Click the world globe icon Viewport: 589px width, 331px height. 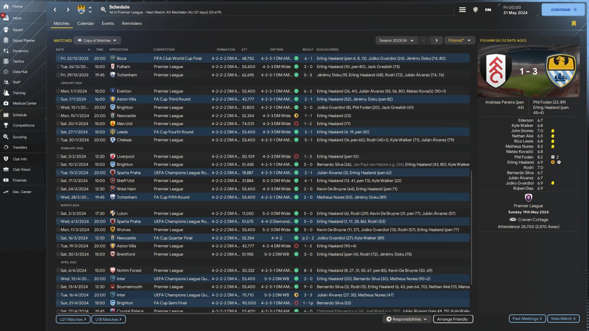pyautogui.click(x=475, y=9)
